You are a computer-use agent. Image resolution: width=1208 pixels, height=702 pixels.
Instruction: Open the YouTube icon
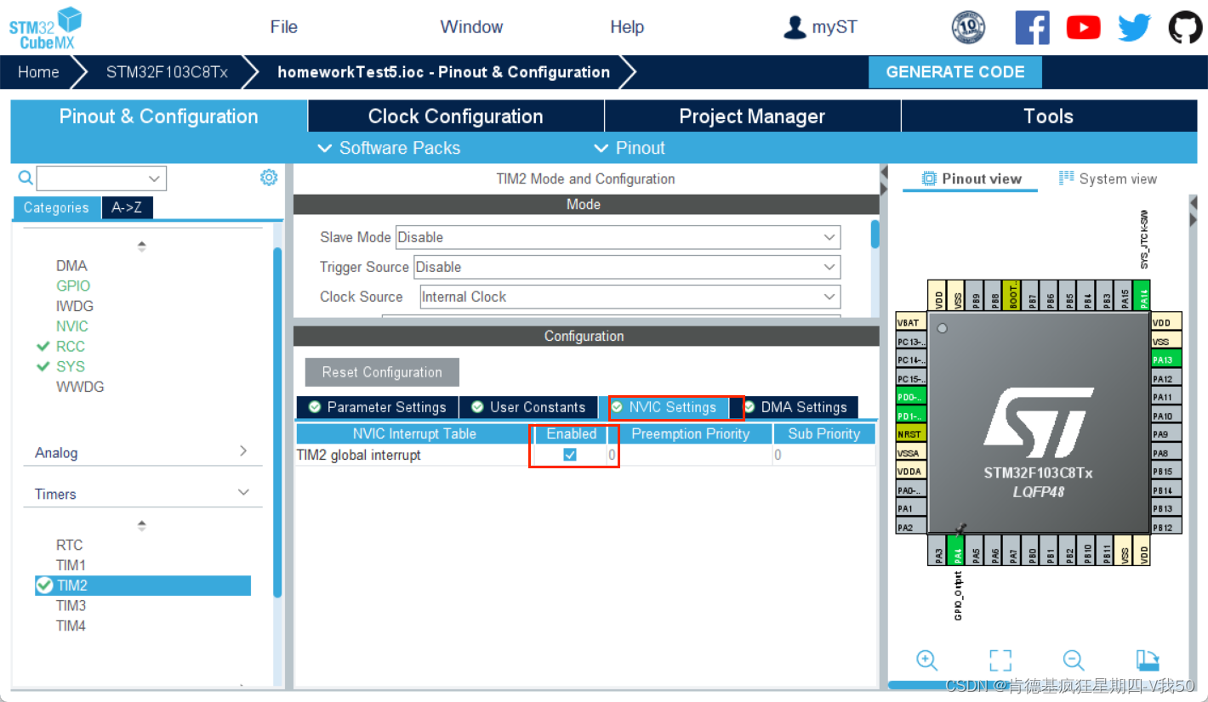[1083, 27]
